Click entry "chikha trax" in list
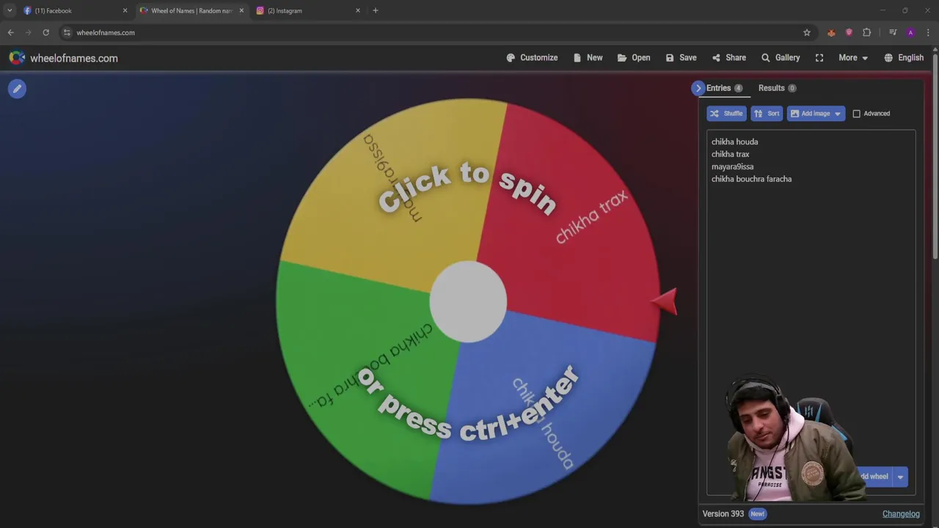This screenshot has height=528, width=939. (730, 154)
